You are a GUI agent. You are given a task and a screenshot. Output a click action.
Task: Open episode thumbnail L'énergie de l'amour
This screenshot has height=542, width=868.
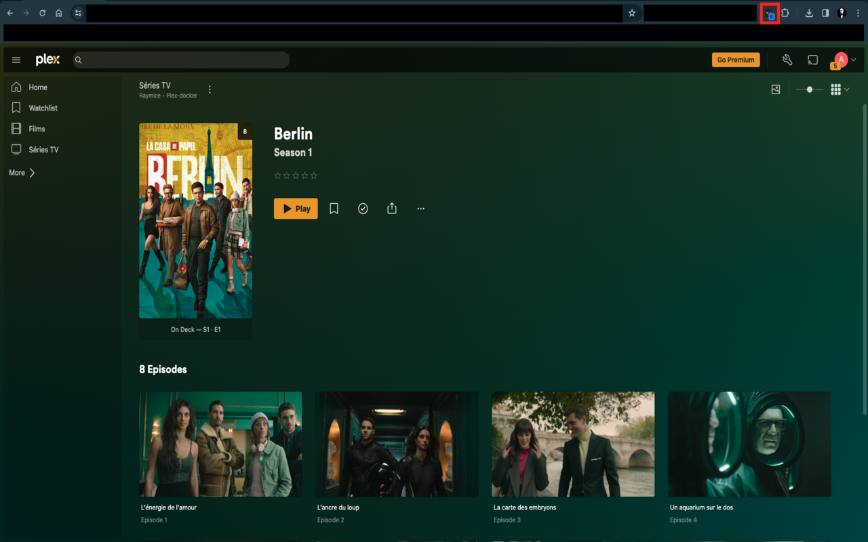[220, 444]
